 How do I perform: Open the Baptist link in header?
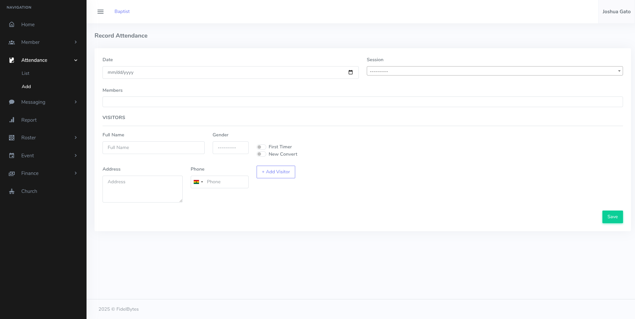click(x=122, y=12)
